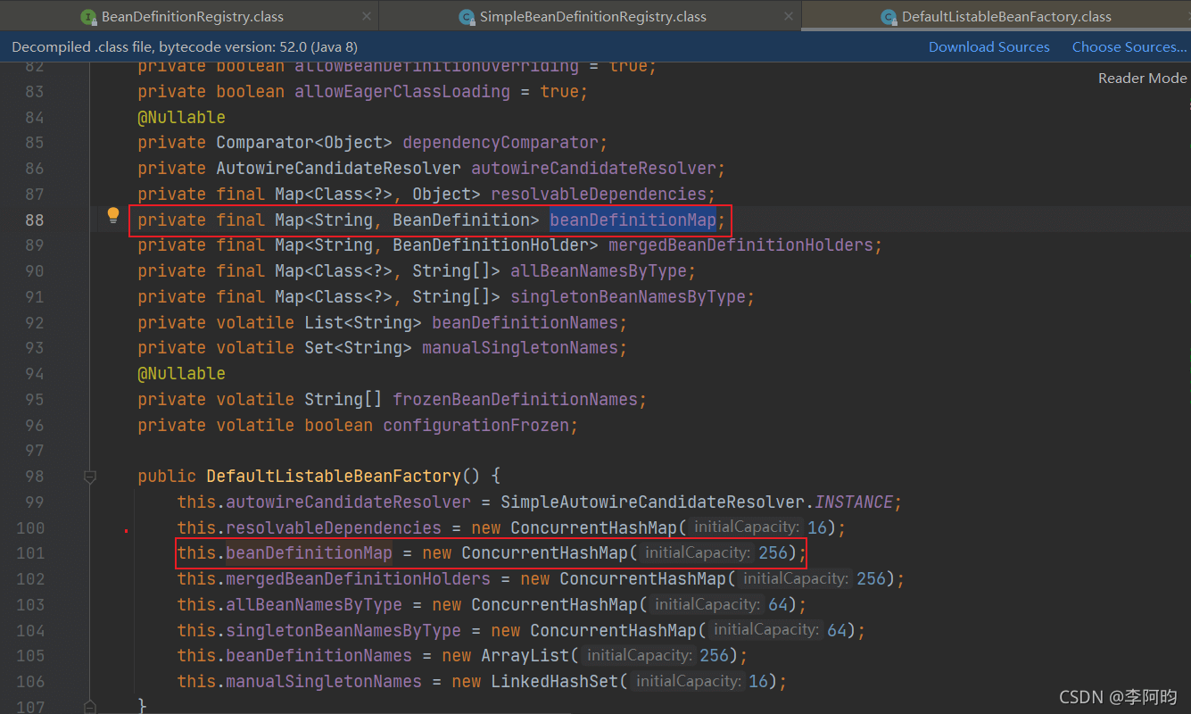Click manualSingletonNames field on line 93
The width and height of the screenshot is (1191, 714).
[520, 348]
